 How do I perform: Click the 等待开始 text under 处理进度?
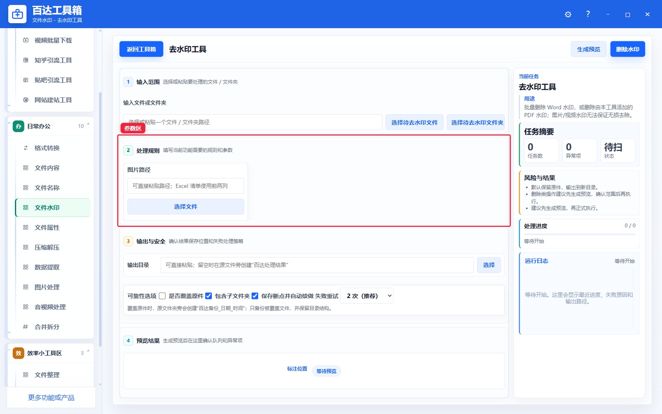click(534, 241)
